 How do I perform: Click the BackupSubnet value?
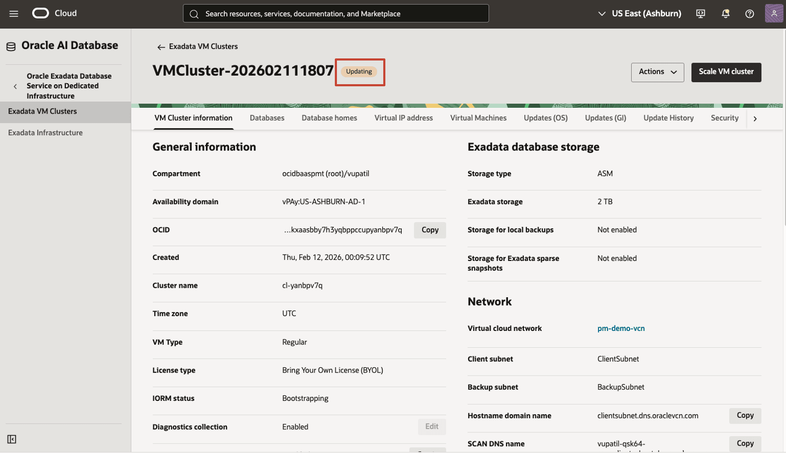click(621, 387)
